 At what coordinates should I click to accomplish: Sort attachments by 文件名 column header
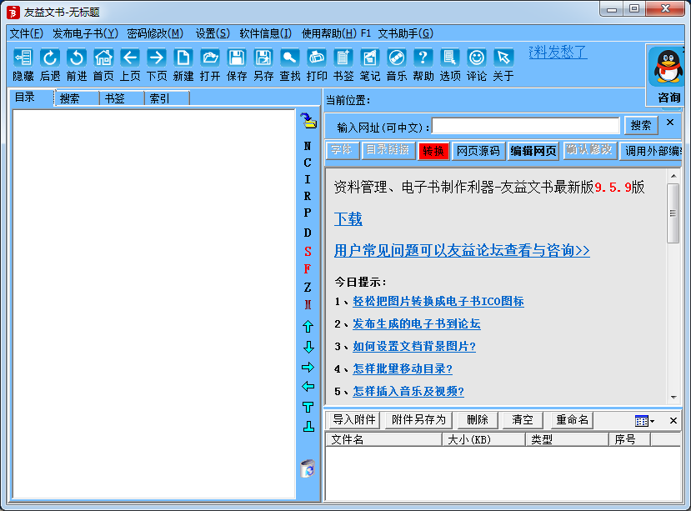[383, 439]
